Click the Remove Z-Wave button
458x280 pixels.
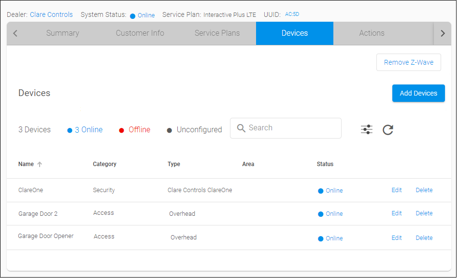click(x=408, y=62)
